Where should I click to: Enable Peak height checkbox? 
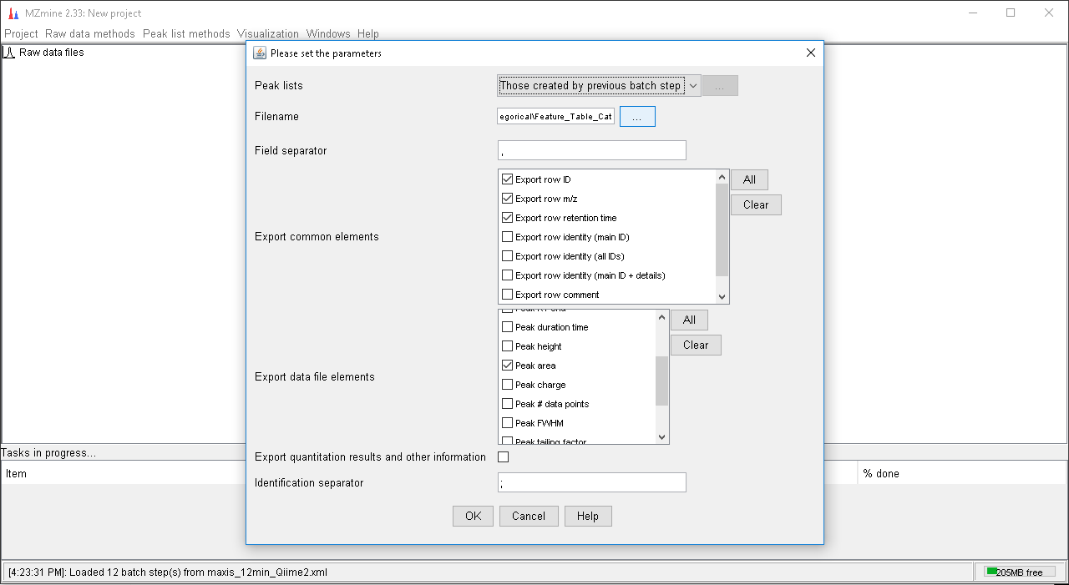(507, 346)
